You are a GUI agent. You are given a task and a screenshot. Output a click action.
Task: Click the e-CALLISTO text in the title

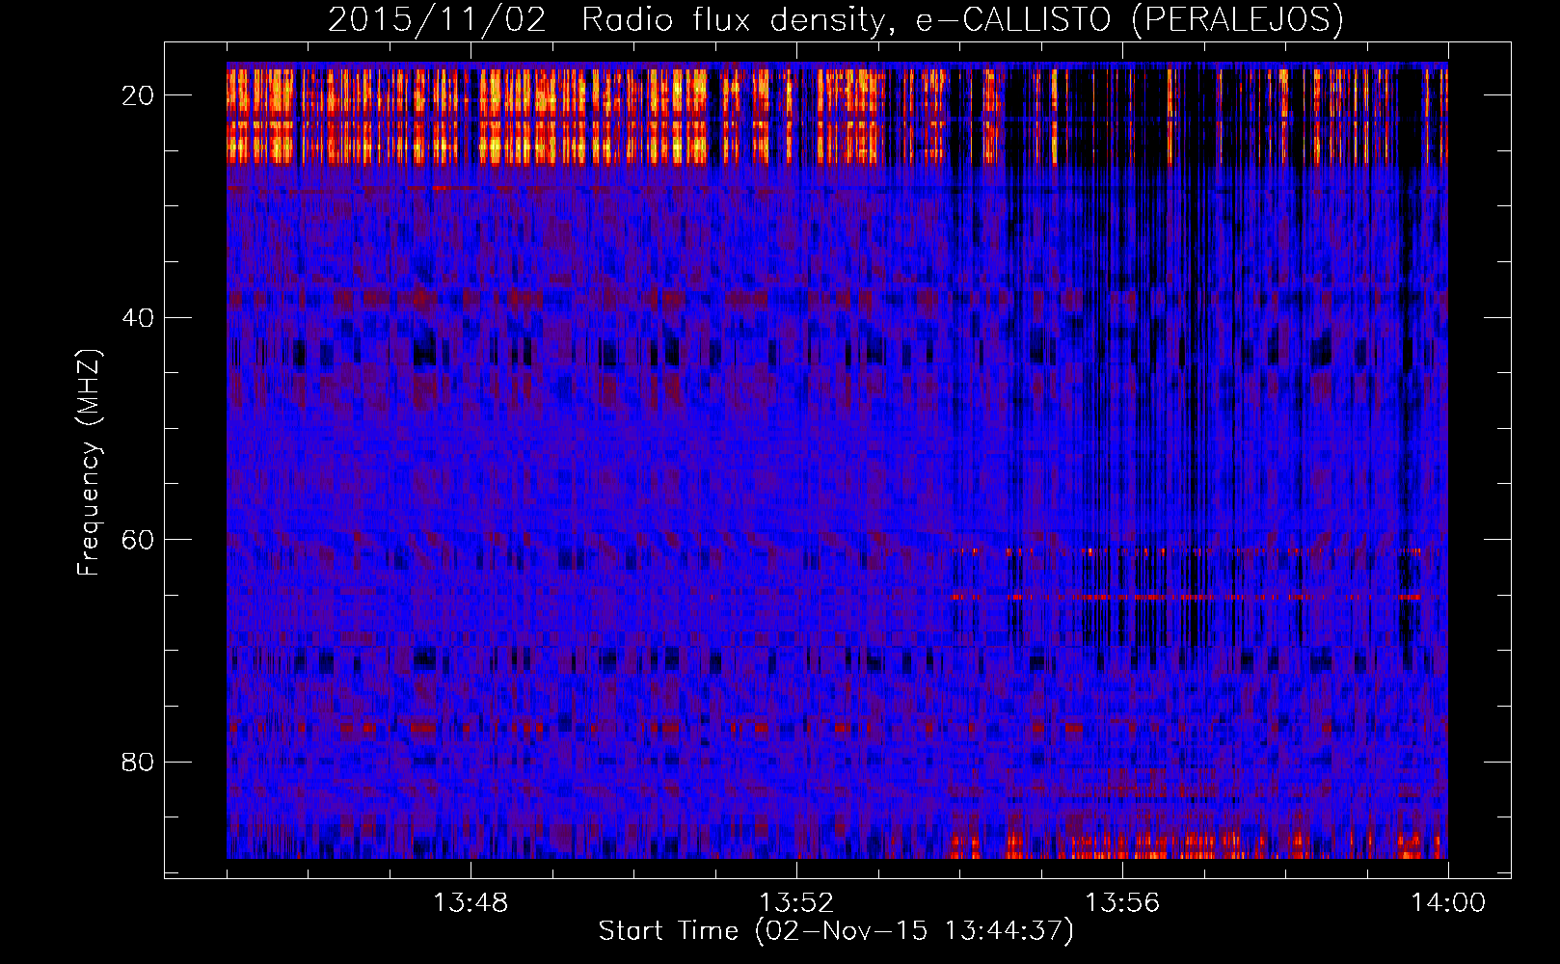pyautogui.click(x=1012, y=19)
